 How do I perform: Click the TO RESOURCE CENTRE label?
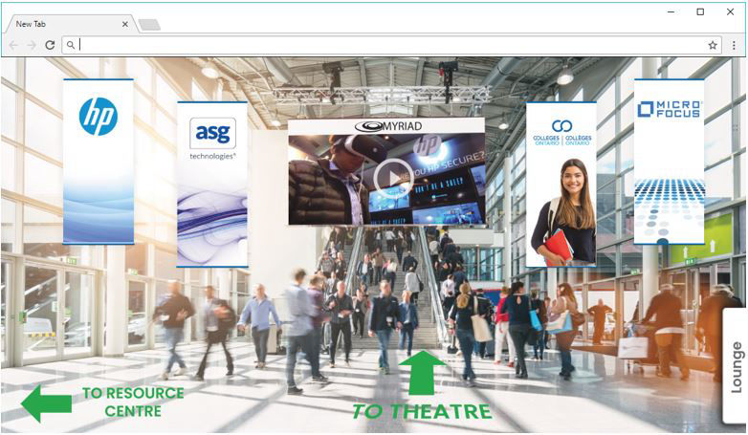click(133, 402)
